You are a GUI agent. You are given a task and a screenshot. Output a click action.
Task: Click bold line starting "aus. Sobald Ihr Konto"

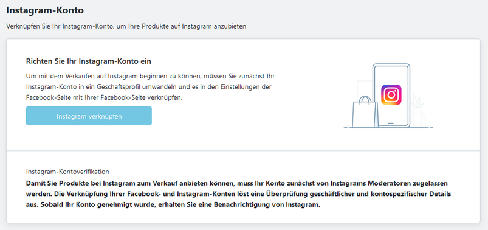coord(173,206)
